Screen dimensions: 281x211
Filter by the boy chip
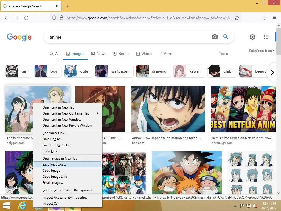pos(48,71)
